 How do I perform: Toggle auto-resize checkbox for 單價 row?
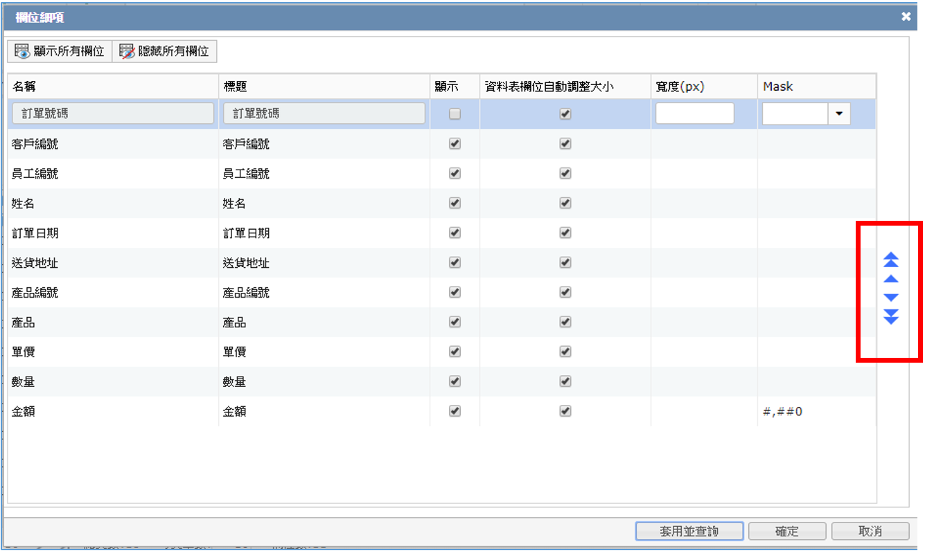(565, 352)
